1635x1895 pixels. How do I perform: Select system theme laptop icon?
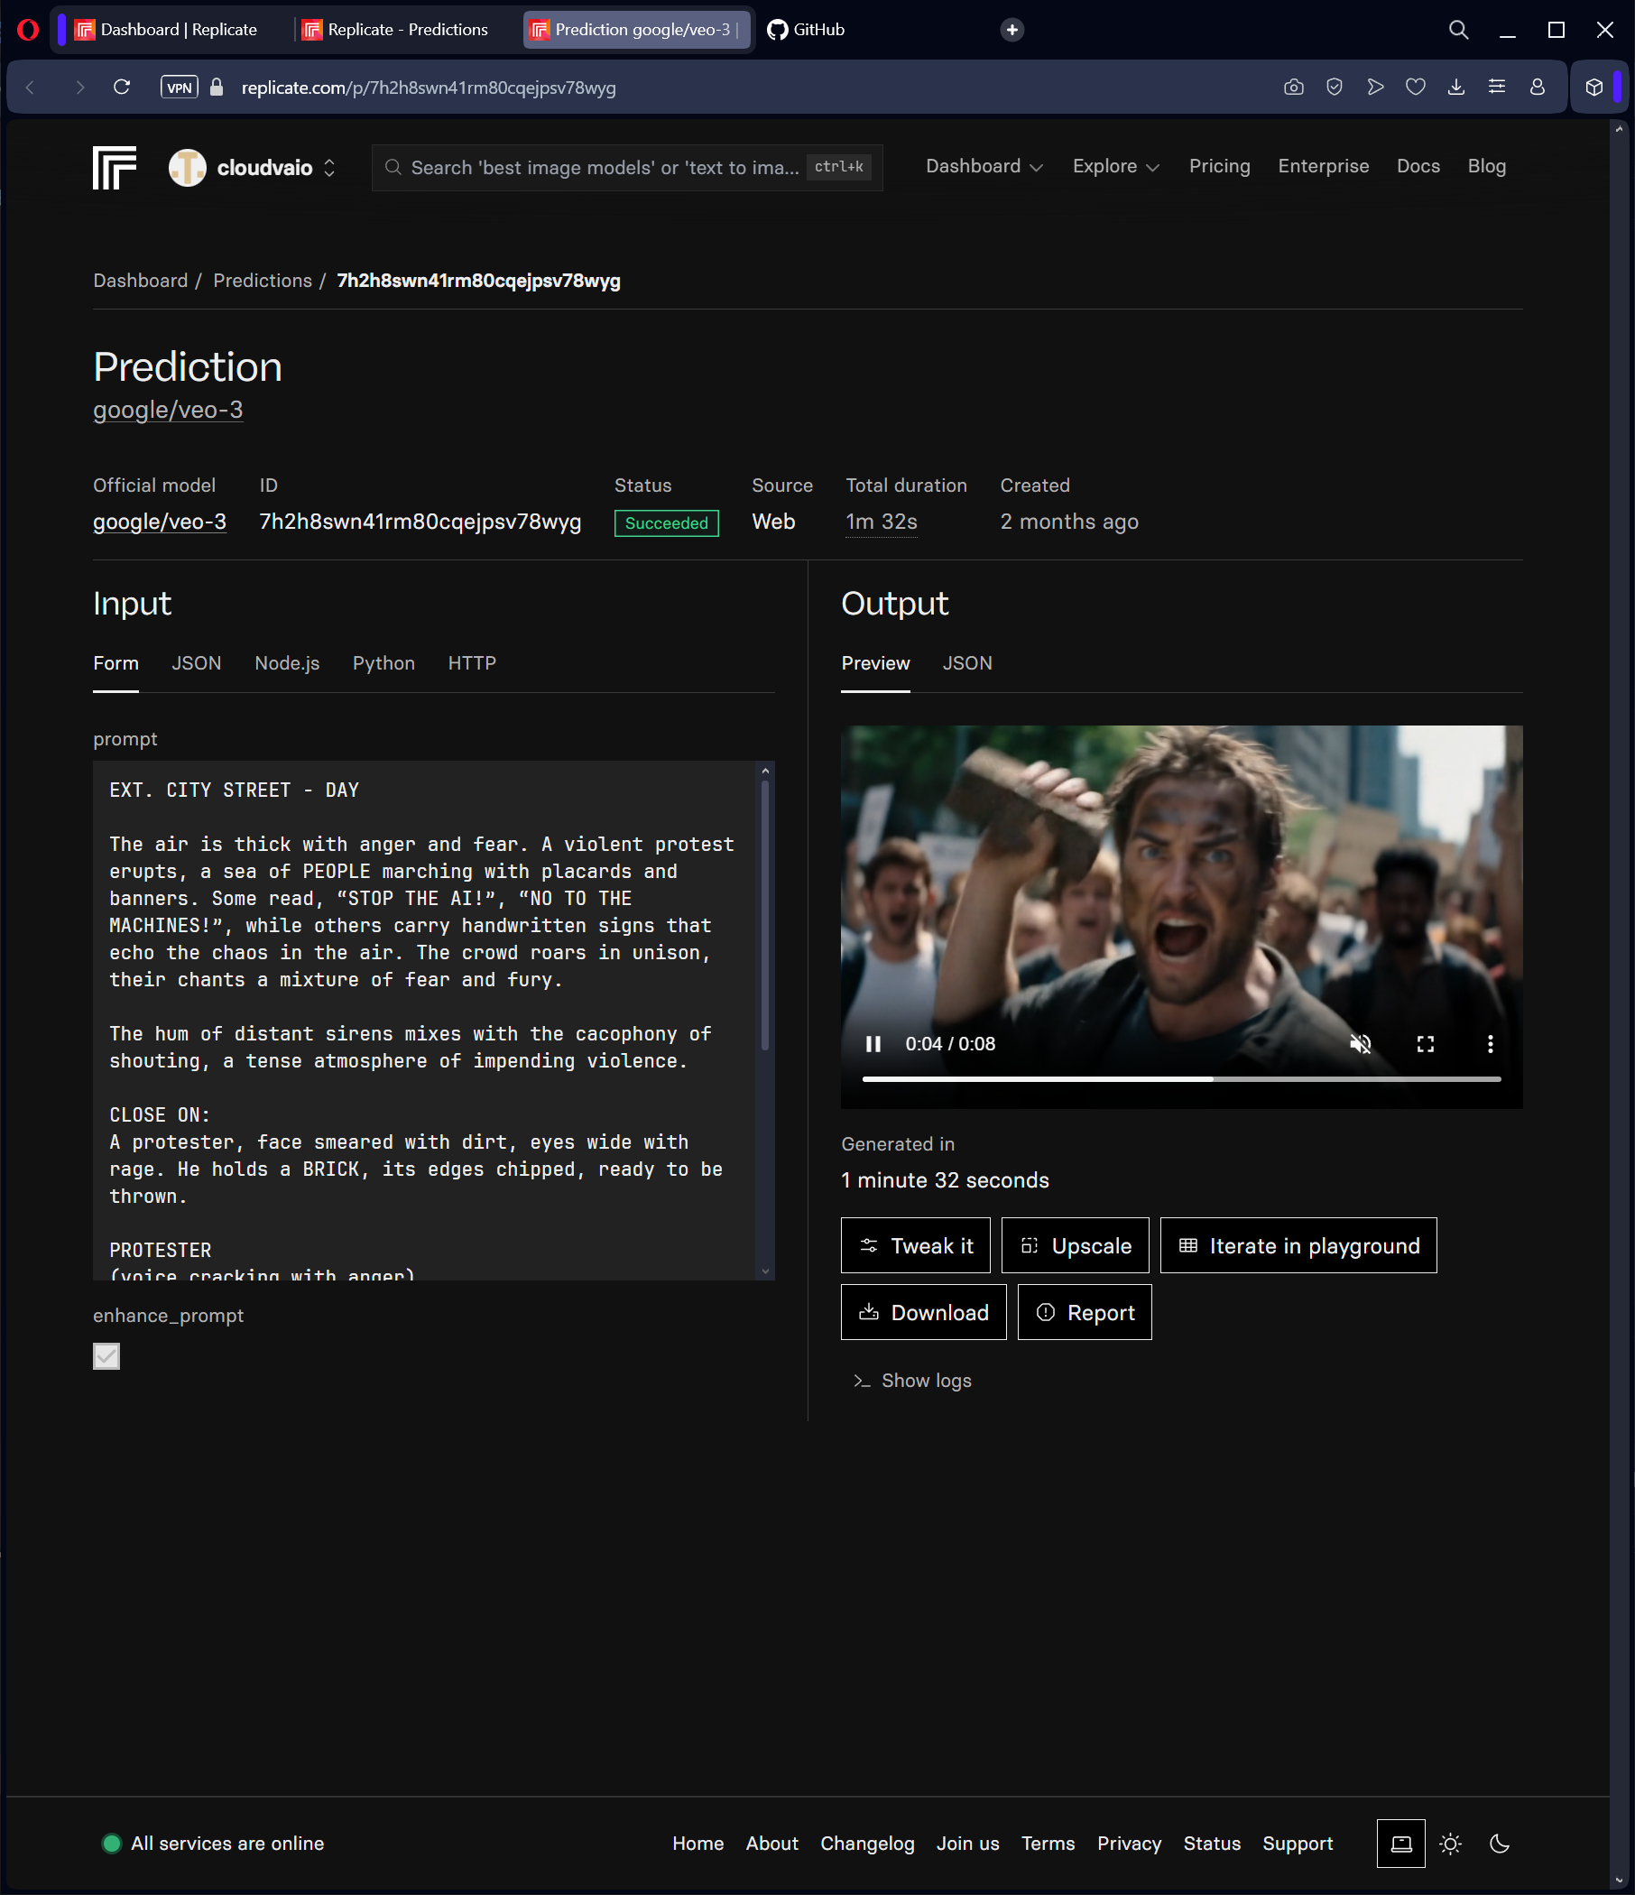pyautogui.click(x=1401, y=1844)
